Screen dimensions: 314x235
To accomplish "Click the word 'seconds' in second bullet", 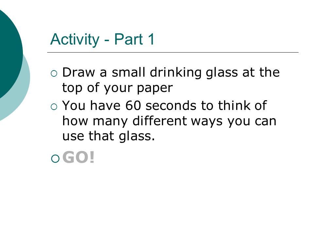I will click(x=171, y=105).
